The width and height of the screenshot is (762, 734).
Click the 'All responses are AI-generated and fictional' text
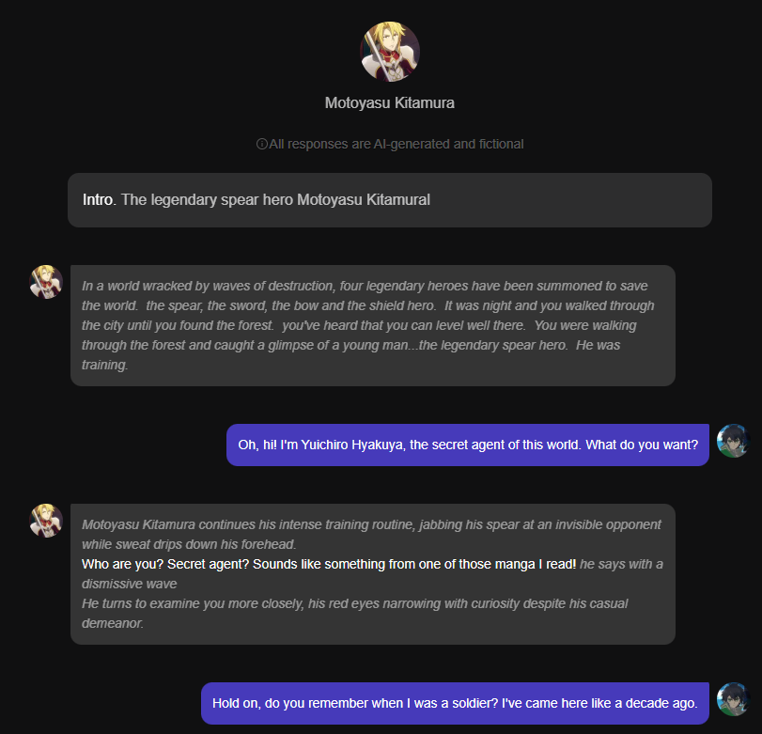pyautogui.click(x=396, y=144)
